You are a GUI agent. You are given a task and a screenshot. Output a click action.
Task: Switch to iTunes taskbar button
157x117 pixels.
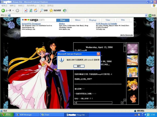point(52,115)
